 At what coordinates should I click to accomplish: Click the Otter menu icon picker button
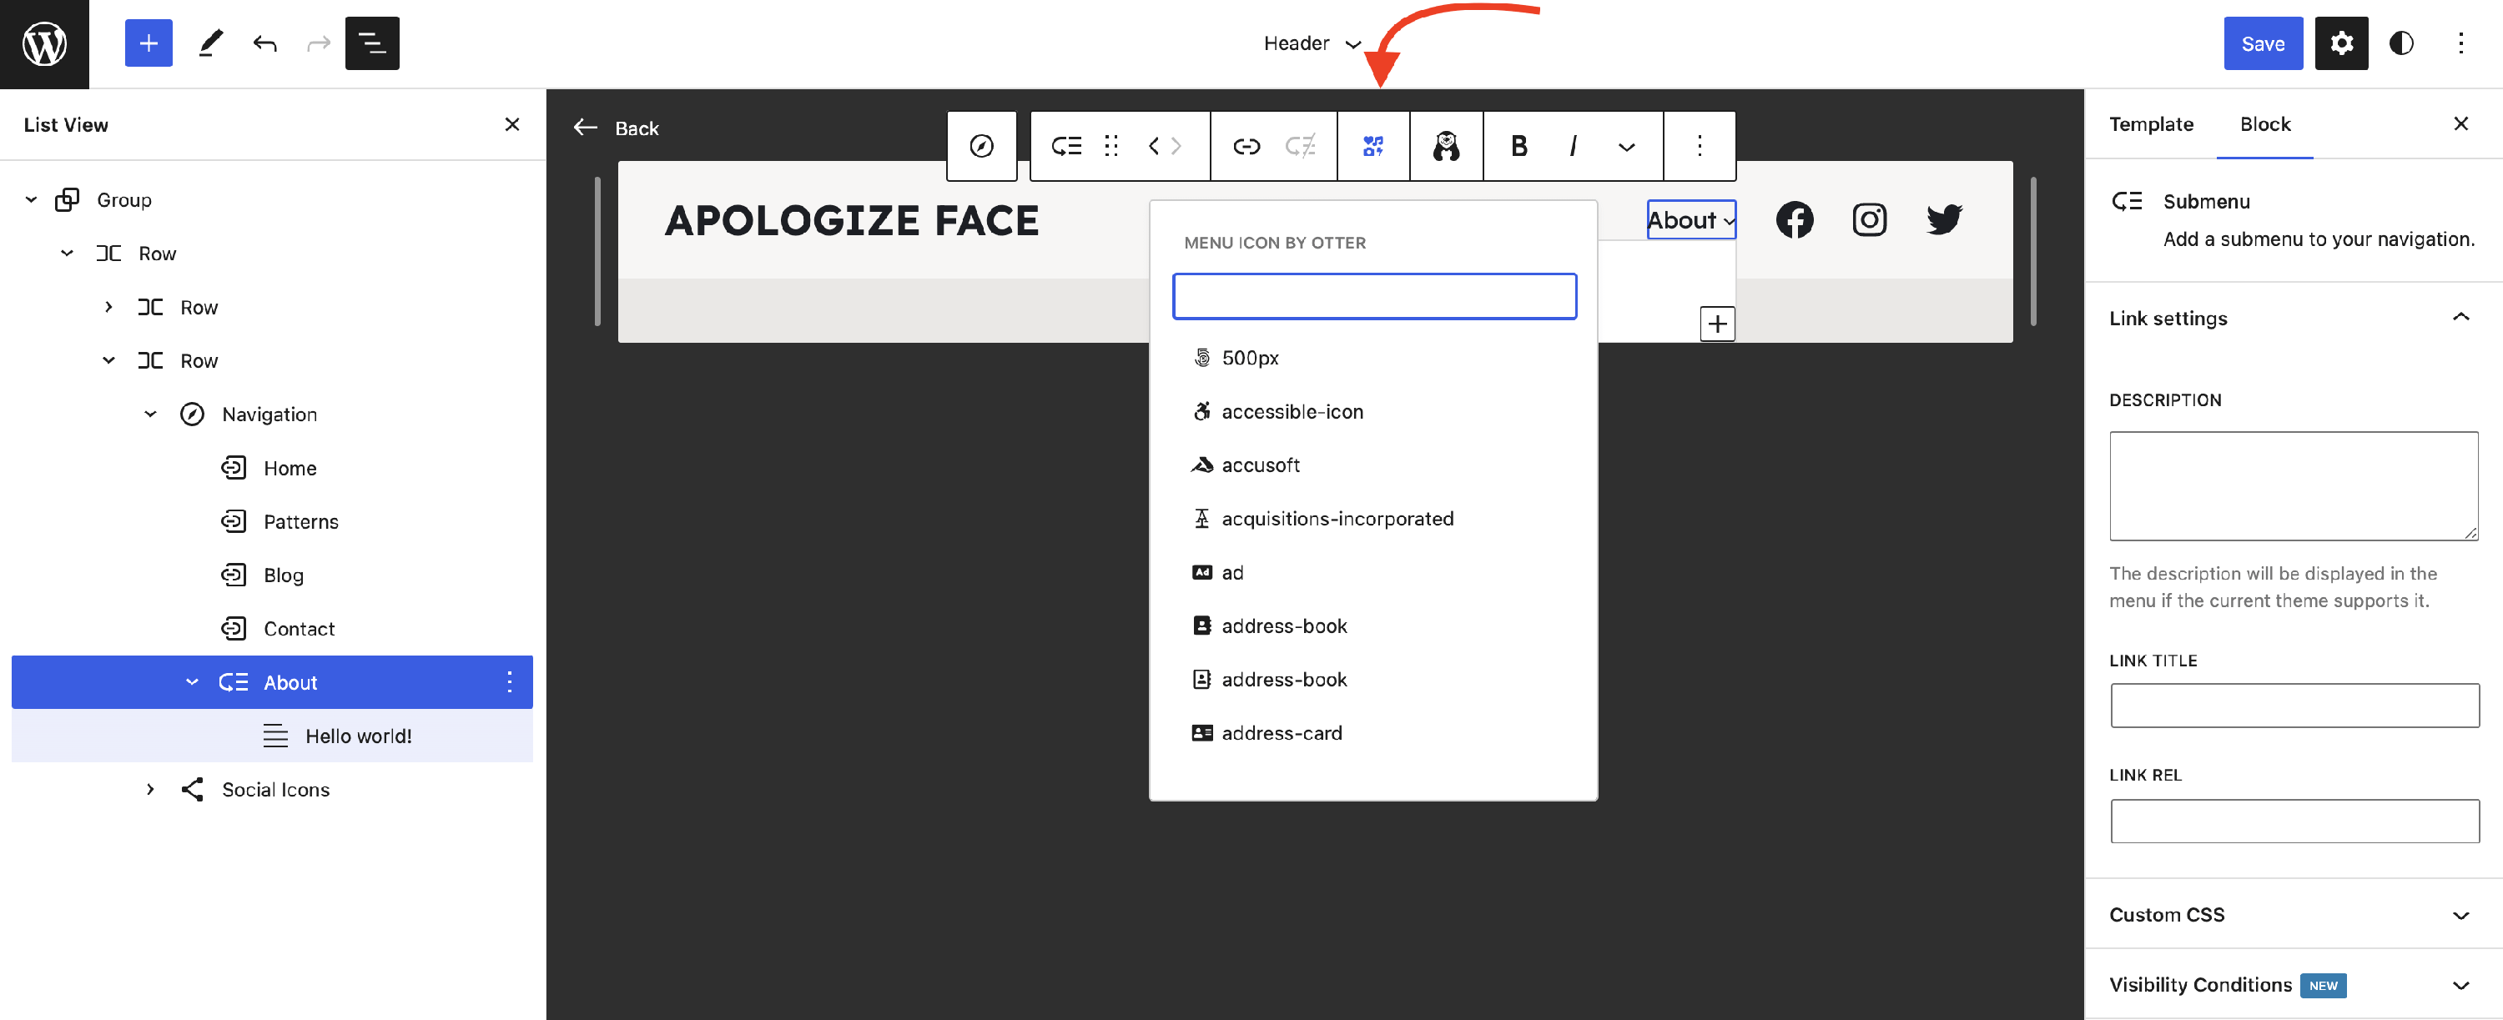coord(1372,146)
